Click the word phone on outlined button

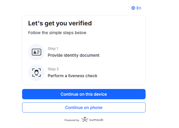[x=96, y=108]
